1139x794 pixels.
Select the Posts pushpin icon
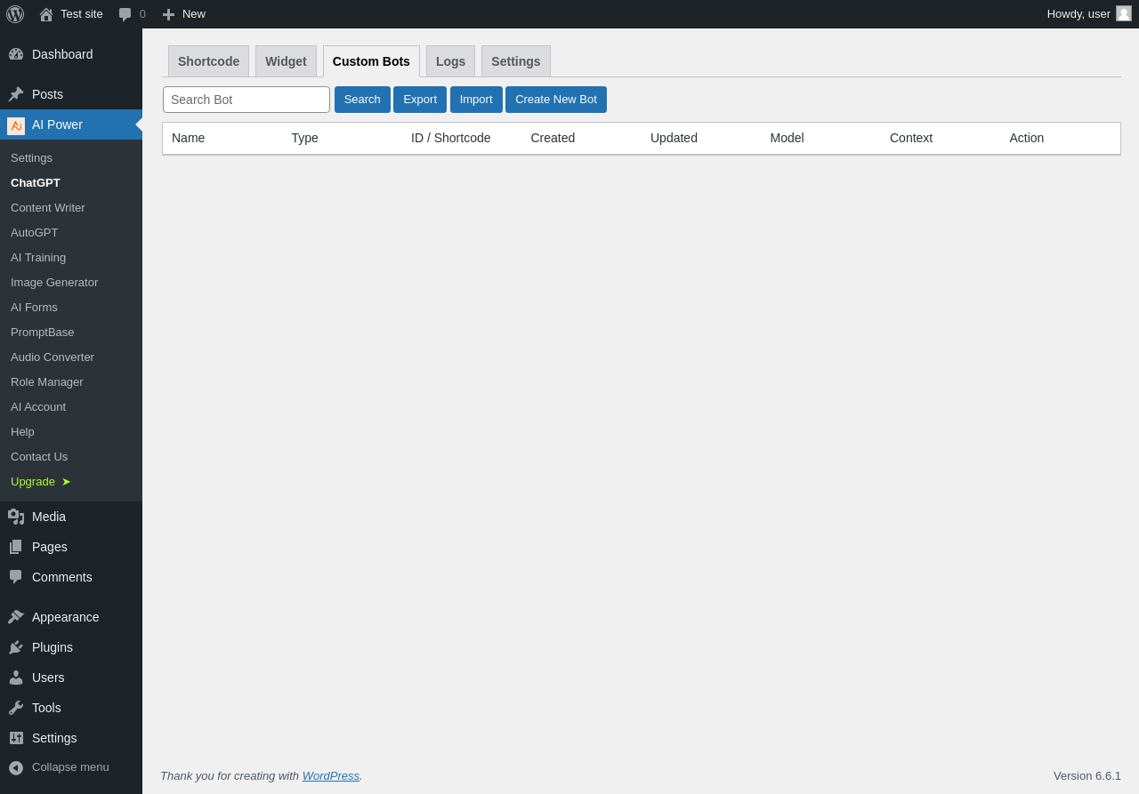[x=16, y=94]
